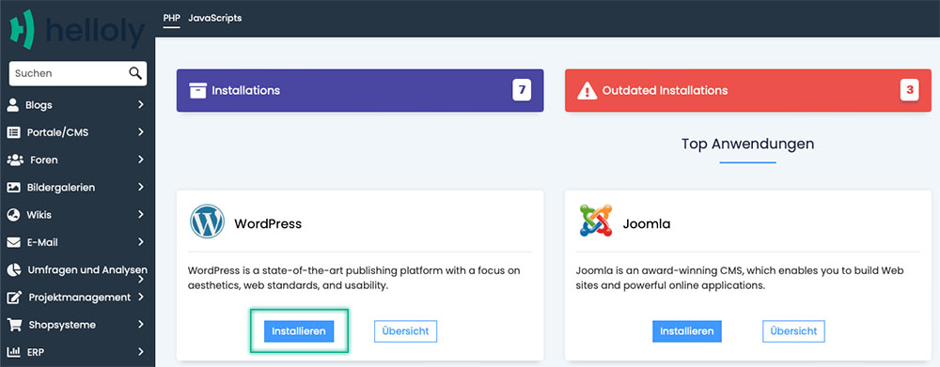This screenshot has width=940, height=367.
Task: Click the ERP bar chart icon
Action: pos(14,351)
